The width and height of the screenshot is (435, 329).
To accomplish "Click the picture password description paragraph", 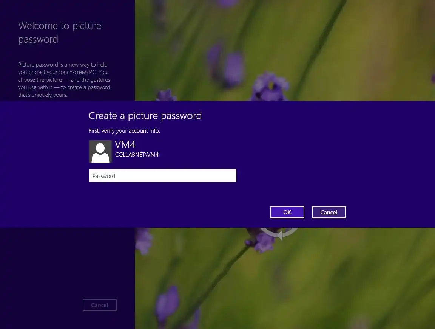I will tap(64, 80).
